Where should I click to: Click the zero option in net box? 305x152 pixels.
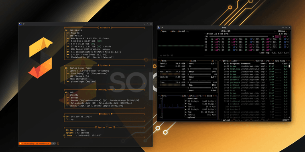pos(199,96)
